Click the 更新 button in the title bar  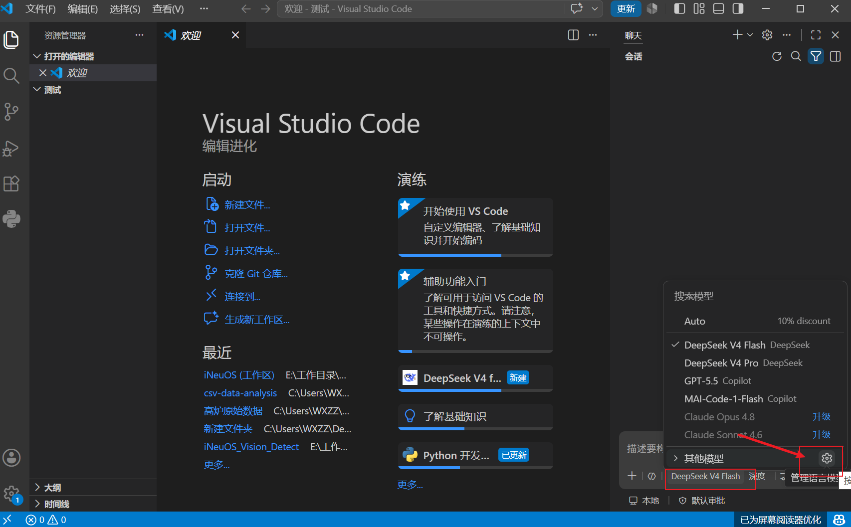tap(626, 8)
